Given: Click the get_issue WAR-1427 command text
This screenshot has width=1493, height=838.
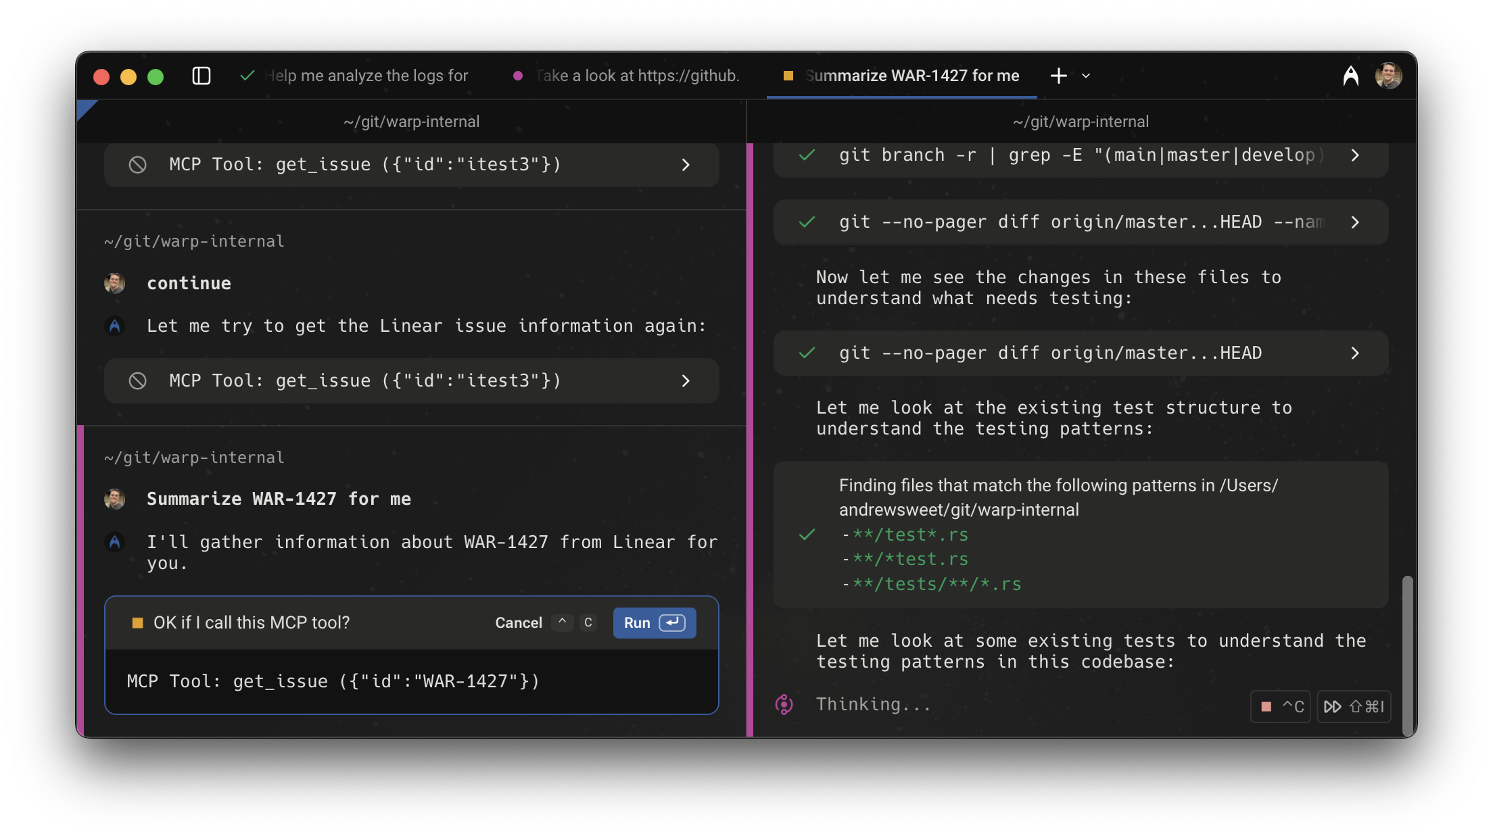Looking at the screenshot, I should point(333,681).
